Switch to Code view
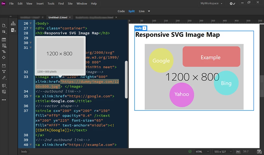264x155 pixels. (x=121, y=11)
